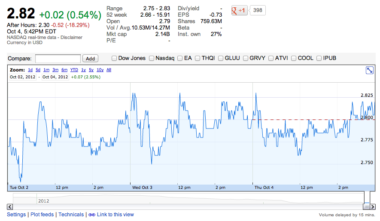Toggle THQI comparison checkbox
The image size is (380, 221).
click(x=198, y=58)
